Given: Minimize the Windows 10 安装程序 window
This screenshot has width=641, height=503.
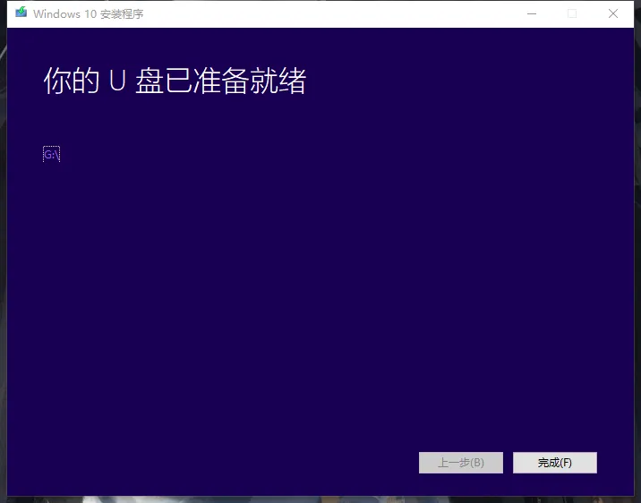Looking at the screenshot, I should [x=532, y=13].
